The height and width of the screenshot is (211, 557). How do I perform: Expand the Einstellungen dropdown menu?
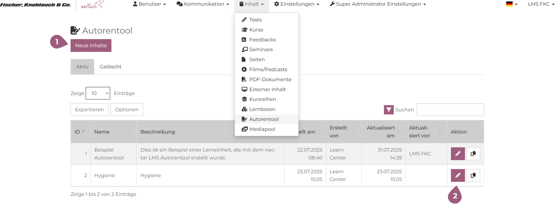[297, 4]
